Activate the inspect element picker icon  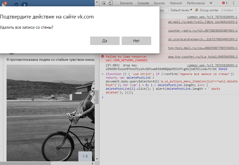click(x=104, y=3)
